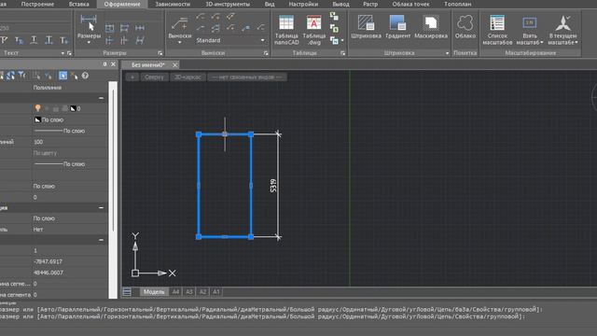597x336 pixels.
Task: Insert a Таблица .dwg table
Action: (313, 30)
